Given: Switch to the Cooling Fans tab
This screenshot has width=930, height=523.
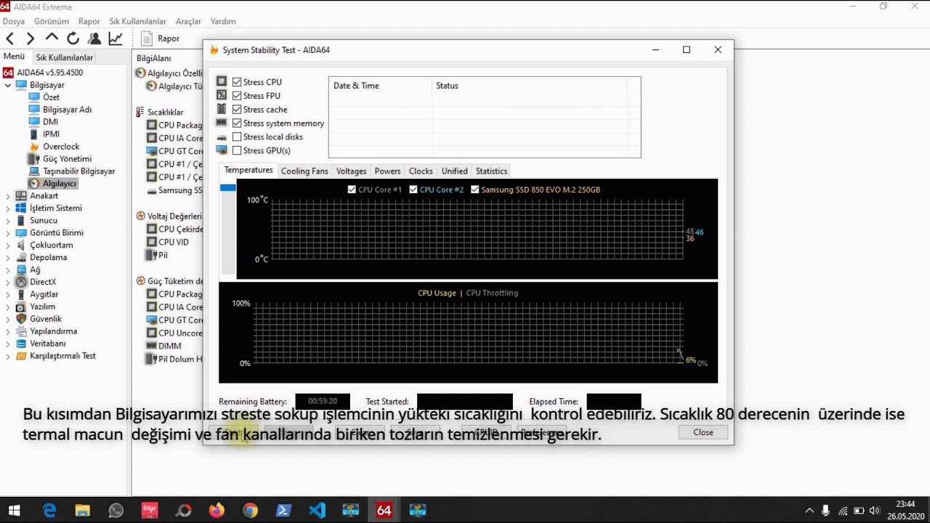Looking at the screenshot, I should (x=304, y=171).
